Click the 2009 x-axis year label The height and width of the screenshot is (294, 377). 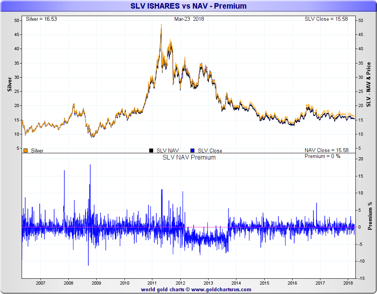97,283
